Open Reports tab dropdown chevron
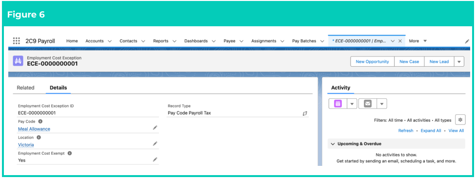Screen dimensions: 476x179 (x=175, y=41)
